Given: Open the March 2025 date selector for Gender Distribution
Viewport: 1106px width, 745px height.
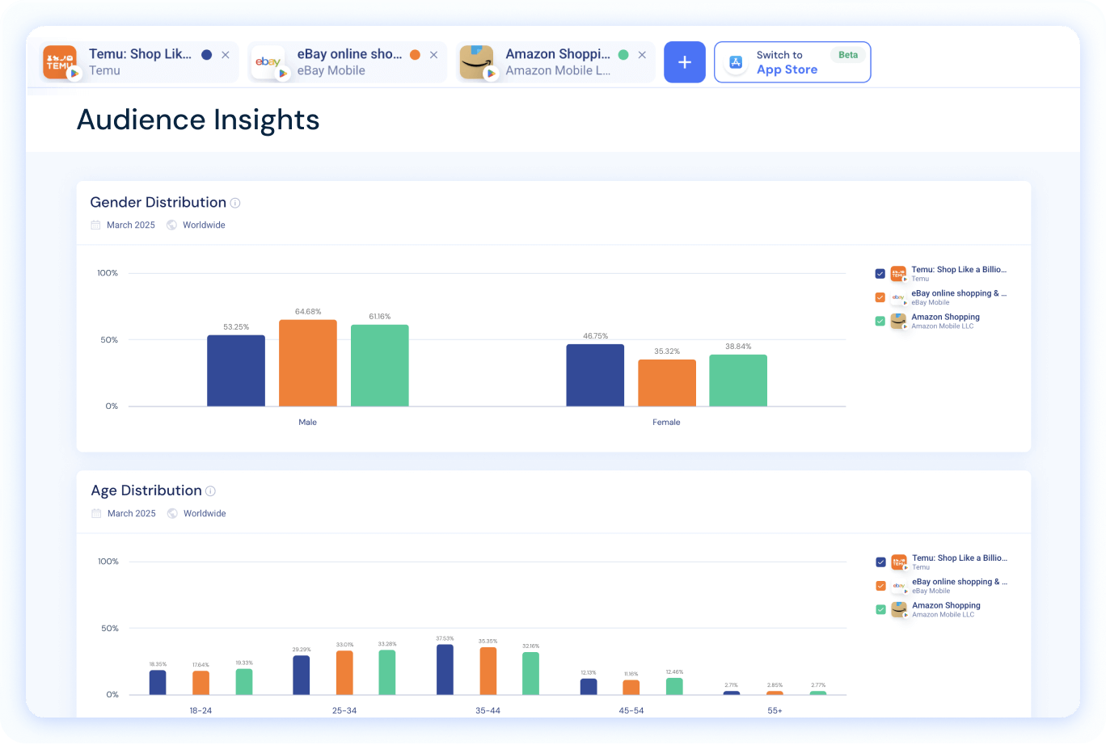Looking at the screenshot, I should point(131,225).
